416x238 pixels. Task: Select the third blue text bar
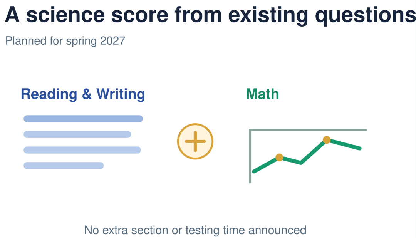82,150
